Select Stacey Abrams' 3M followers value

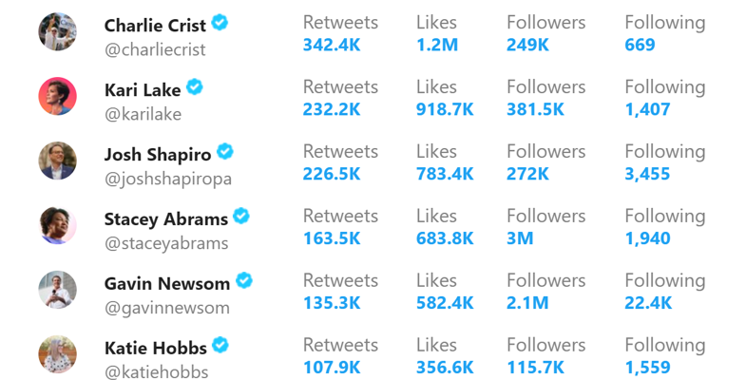click(x=520, y=238)
